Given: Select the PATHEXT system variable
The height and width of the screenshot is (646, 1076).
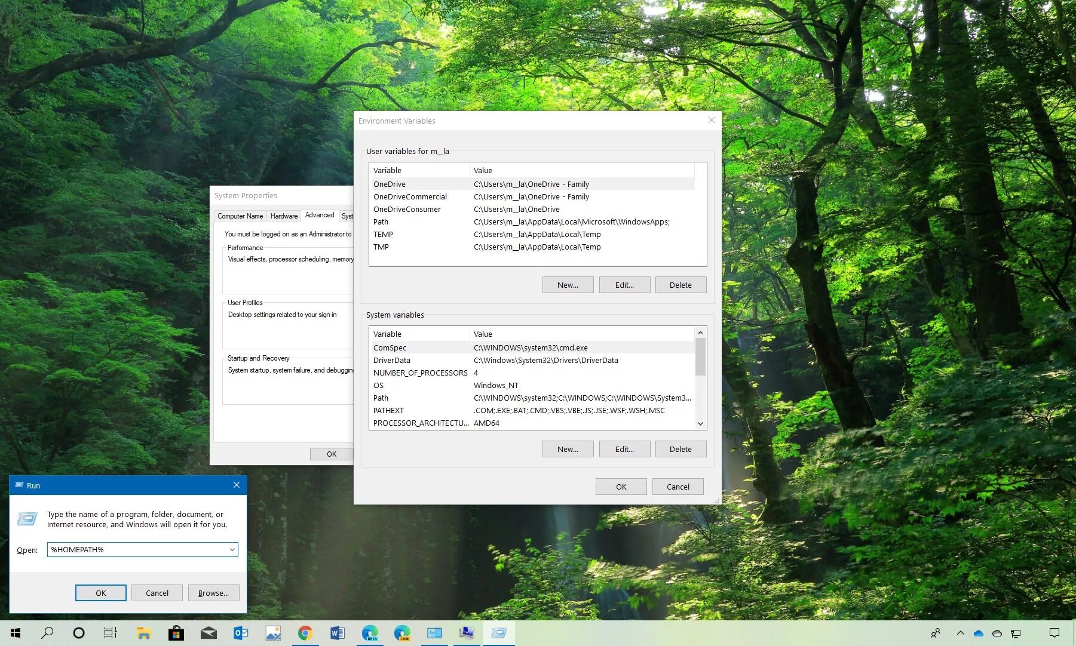Looking at the screenshot, I should point(532,411).
